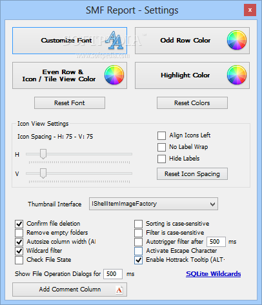
Task: Enable Sorting is case-sensitive checkbox
Action: (x=138, y=224)
